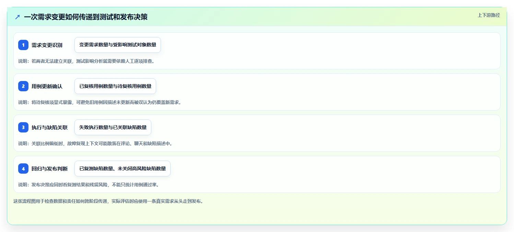This screenshot has width=514, height=232.
Task: Click the step 2 number badge
Action: pyautogui.click(x=23, y=86)
